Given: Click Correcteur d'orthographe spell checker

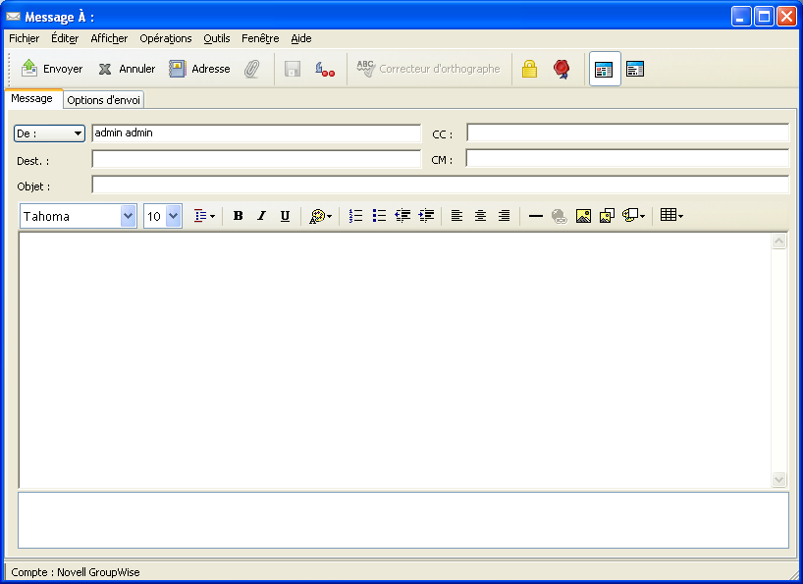Looking at the screenshot, I should [x=428, y=69].
